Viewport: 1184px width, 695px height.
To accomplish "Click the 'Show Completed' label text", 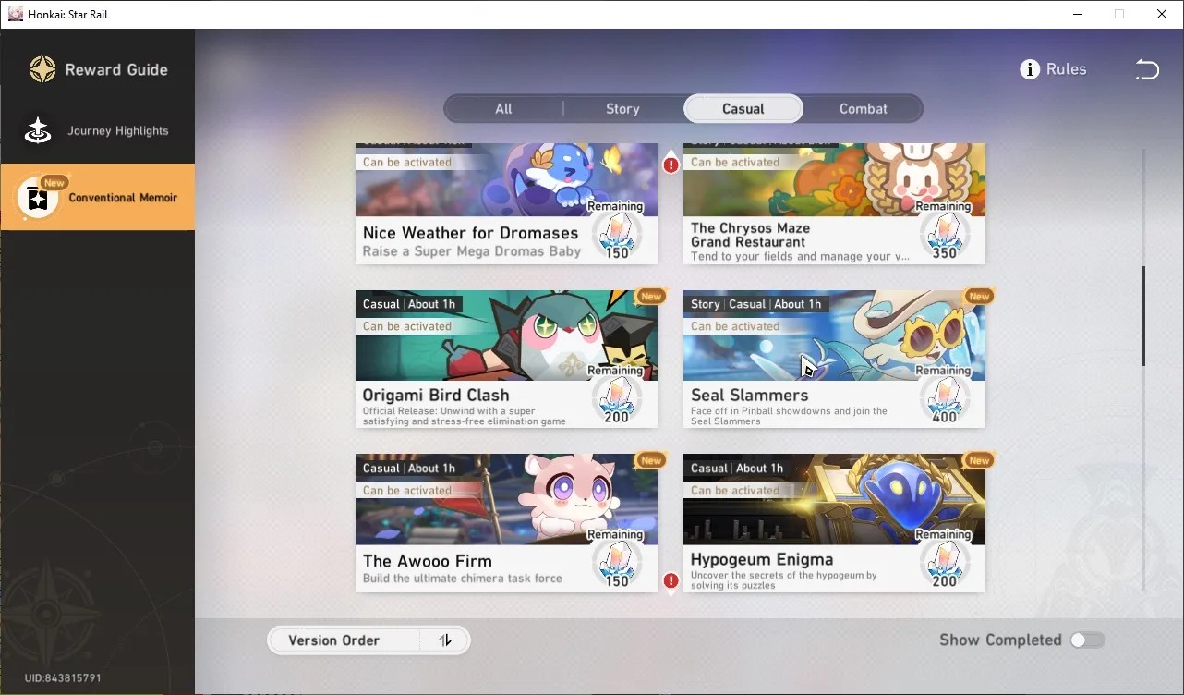I will [1000, 640].
